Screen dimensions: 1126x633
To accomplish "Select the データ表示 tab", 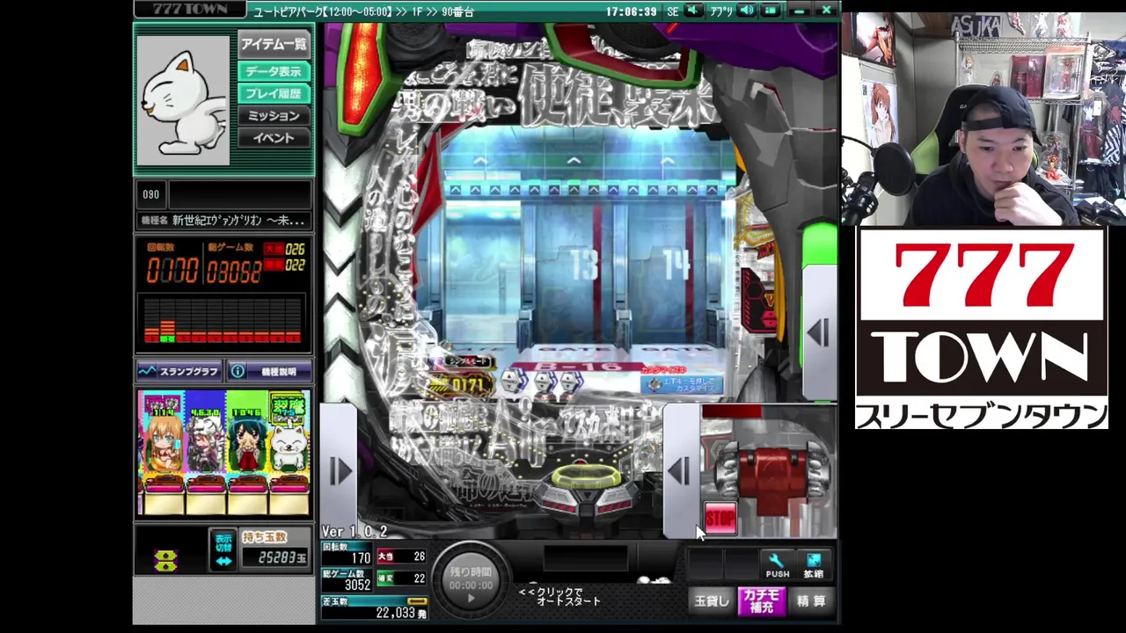I will coord(274,71).
